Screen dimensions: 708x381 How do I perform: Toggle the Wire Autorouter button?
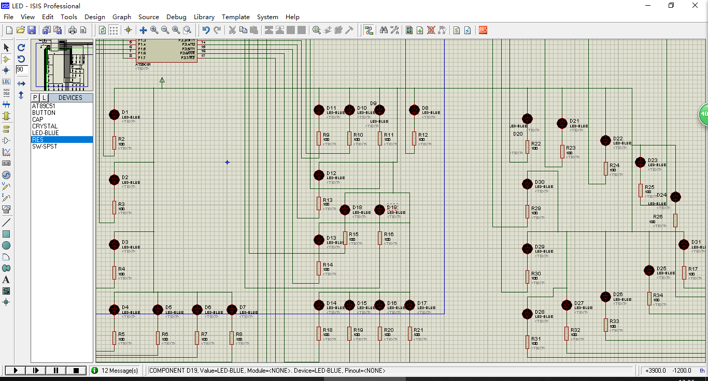pyautogui.click(x=369, y=30)
